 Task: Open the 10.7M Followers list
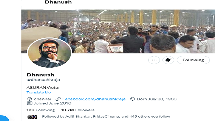[78, 110]
